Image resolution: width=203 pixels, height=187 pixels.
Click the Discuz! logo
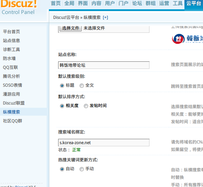pos(19,4)
